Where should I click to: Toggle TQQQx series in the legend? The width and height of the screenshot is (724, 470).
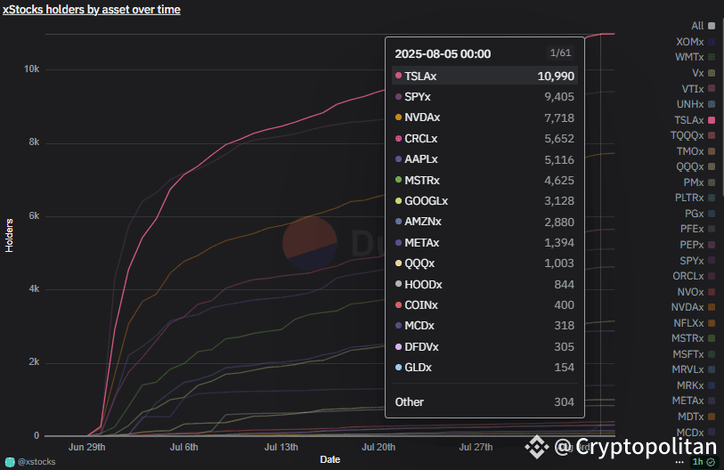[693, 135]
